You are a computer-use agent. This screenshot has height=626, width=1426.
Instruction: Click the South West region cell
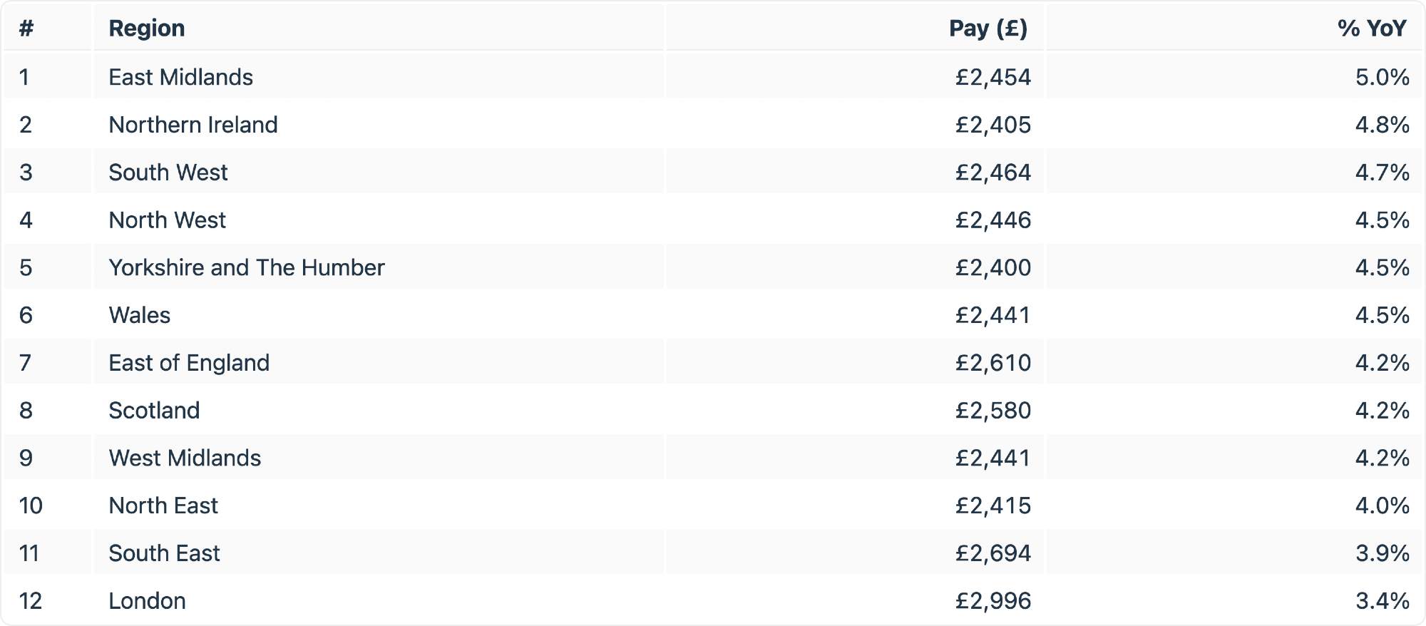(168, 173)
